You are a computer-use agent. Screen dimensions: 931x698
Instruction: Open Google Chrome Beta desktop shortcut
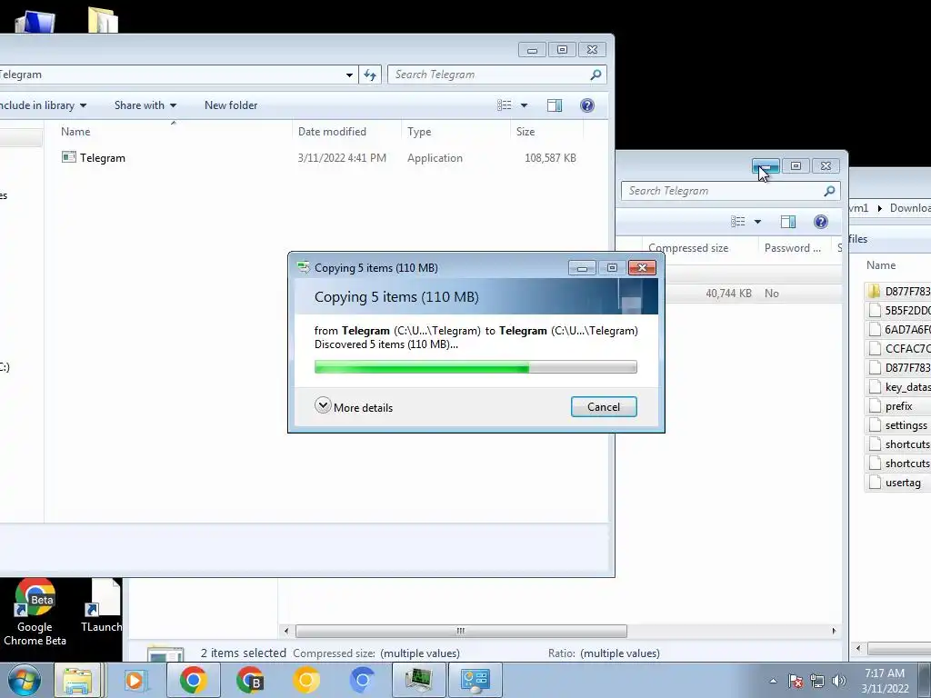35,613
